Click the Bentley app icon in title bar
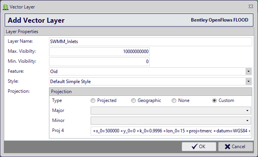Image resolution: width=258 pixels, height=157 pixels. tap(5, 7)
